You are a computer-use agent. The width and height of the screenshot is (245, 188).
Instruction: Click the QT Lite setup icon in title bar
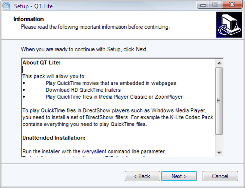[6, 6]
